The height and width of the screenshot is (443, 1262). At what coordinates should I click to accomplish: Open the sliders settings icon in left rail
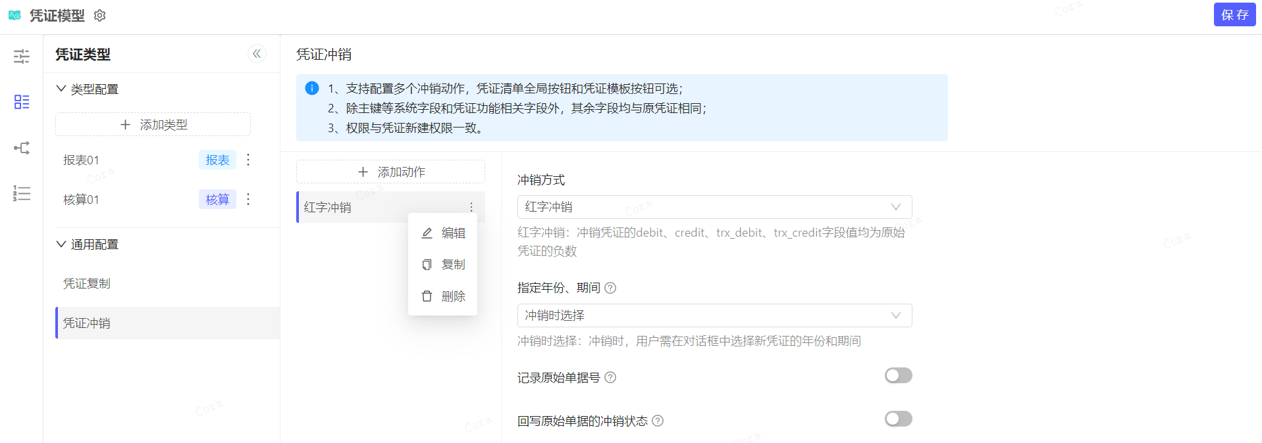click(22, 57)
